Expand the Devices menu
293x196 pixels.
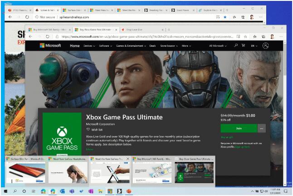(89, 46)
